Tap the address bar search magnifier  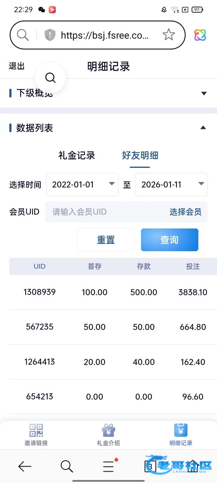[x=23, y=35]
